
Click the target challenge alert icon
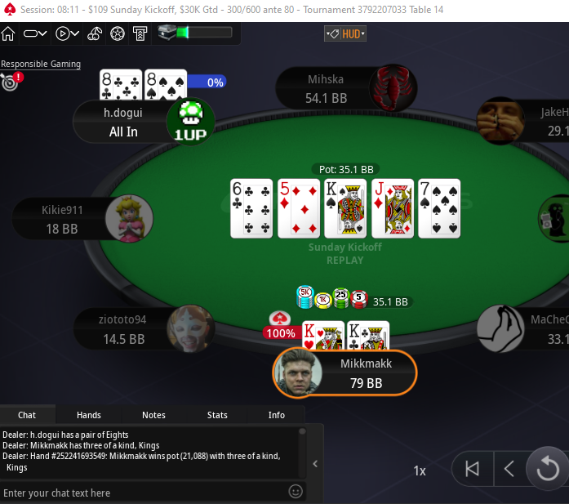pos(11,82)
